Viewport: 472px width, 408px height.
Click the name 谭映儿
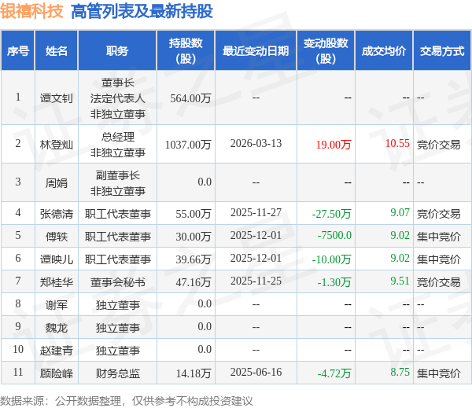(x=57, y=259)
